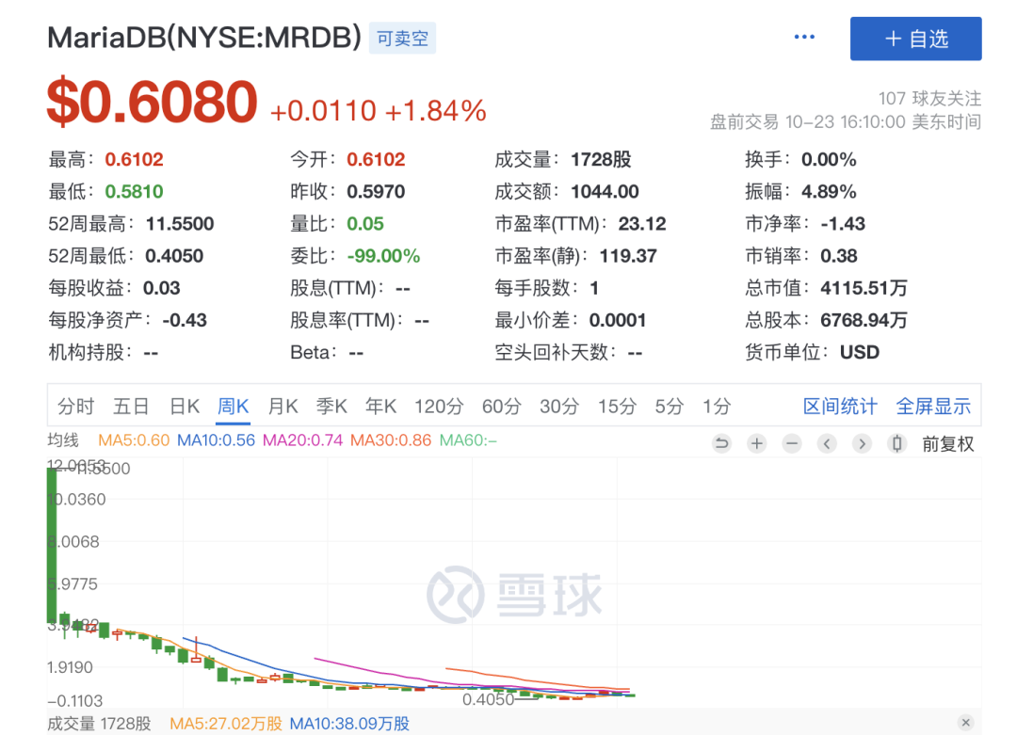Select the 月K monthly candlestick tab
The height and width of the screenshot is (735, 1017).
(282, 407)
